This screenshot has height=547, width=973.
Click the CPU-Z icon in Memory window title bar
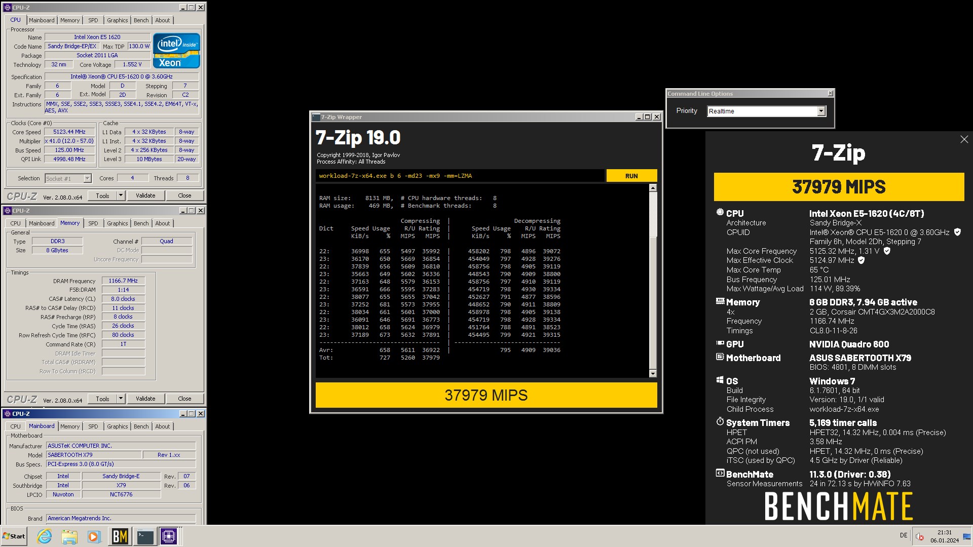(x=7, y=211)
